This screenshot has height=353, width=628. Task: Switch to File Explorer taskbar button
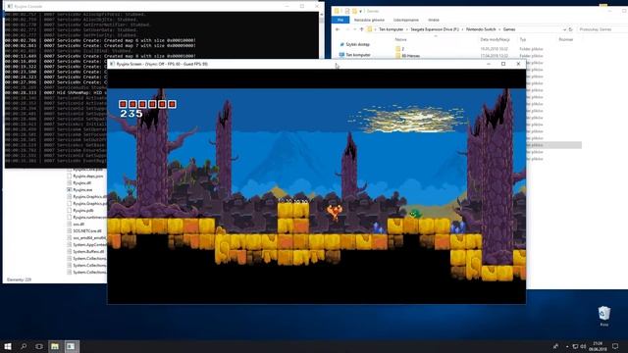click(55, 346)
